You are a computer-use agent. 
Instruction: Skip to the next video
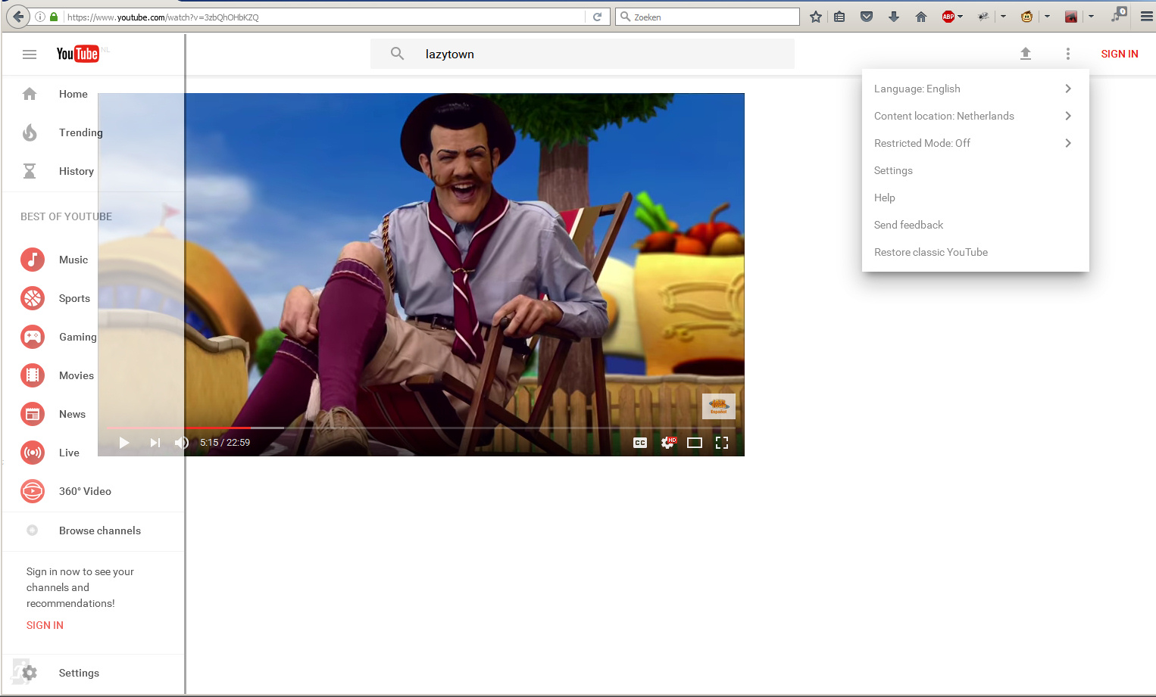(155, 443)
